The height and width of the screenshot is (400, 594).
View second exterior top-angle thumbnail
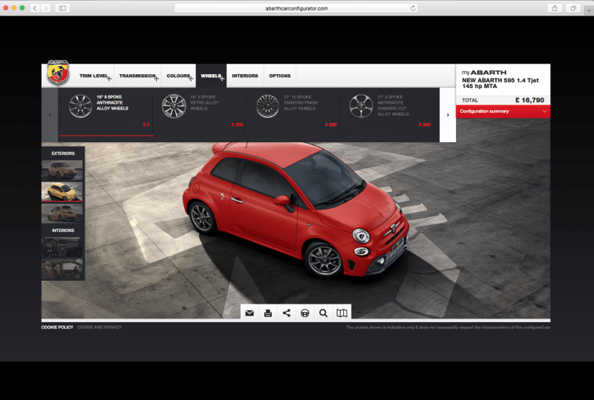click(62, 191)
